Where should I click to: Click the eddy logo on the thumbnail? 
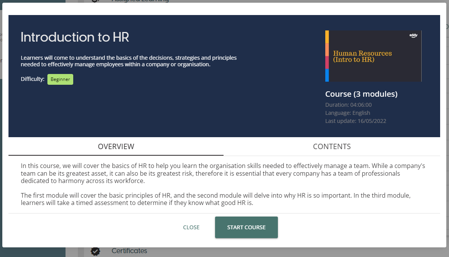413,35
